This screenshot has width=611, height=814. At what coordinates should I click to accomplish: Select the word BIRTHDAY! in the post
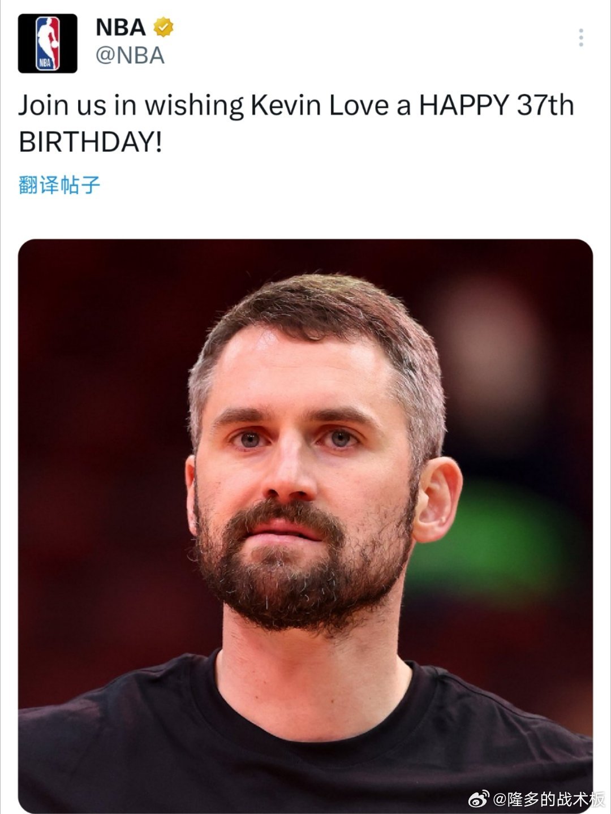click(x=91, y=141)
